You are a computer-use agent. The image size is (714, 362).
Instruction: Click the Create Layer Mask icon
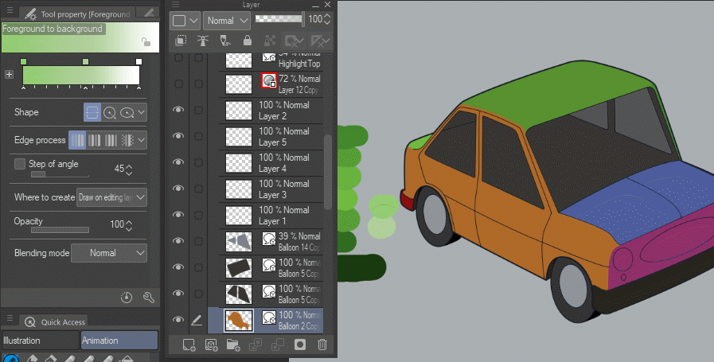point(300,344)
